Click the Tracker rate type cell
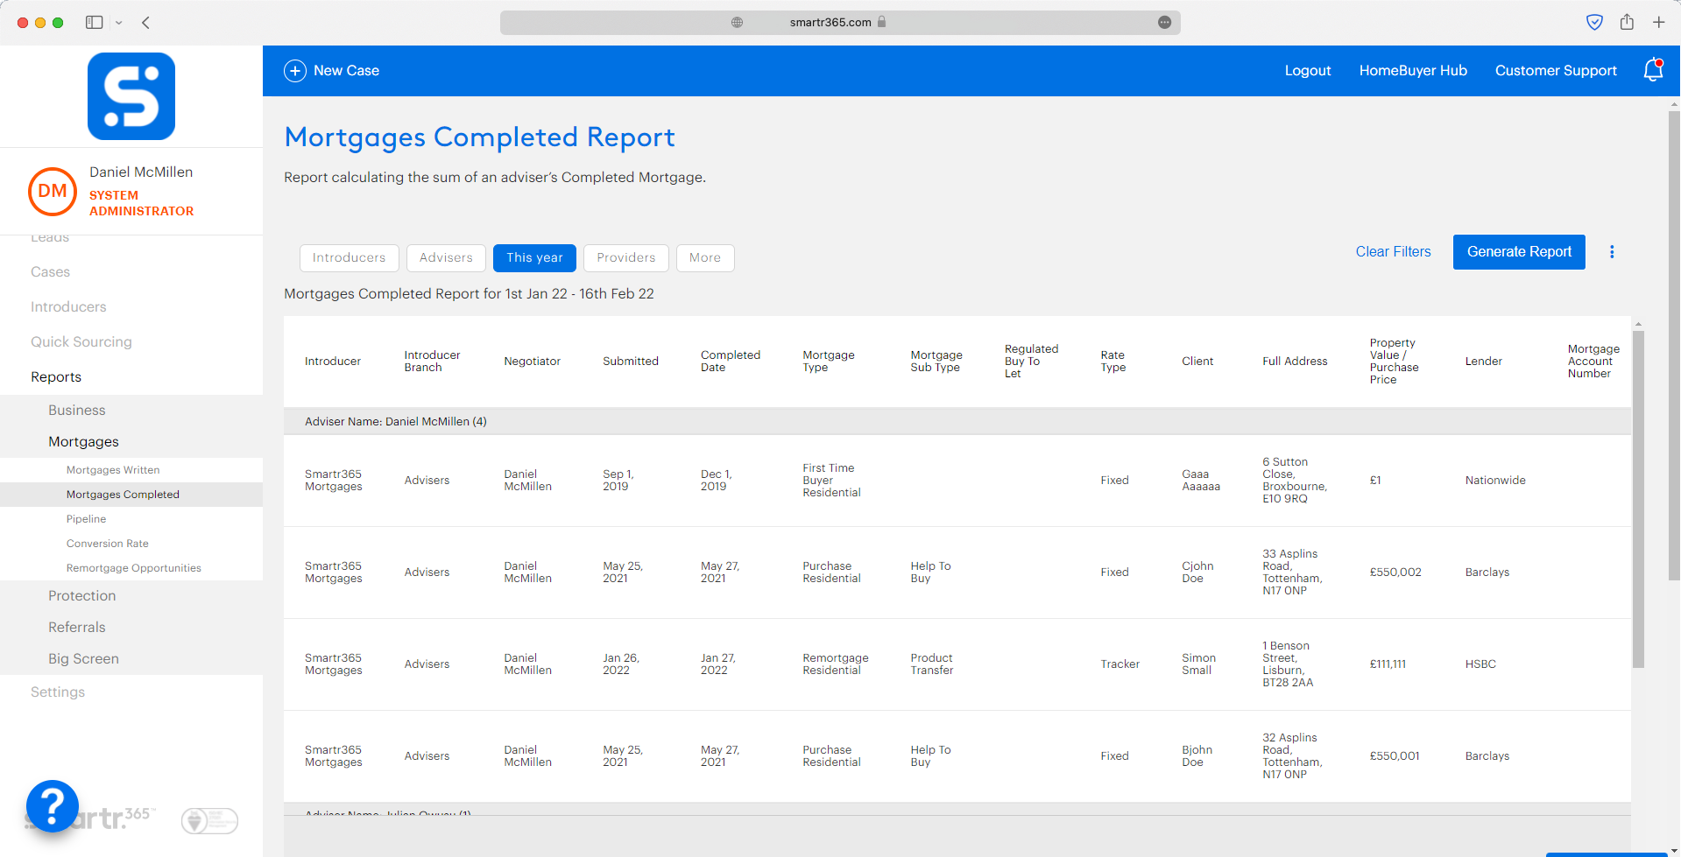 point(1119,664)
